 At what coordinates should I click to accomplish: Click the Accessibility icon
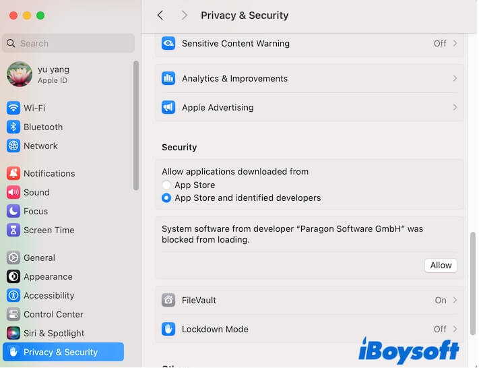tap(13, 296)
